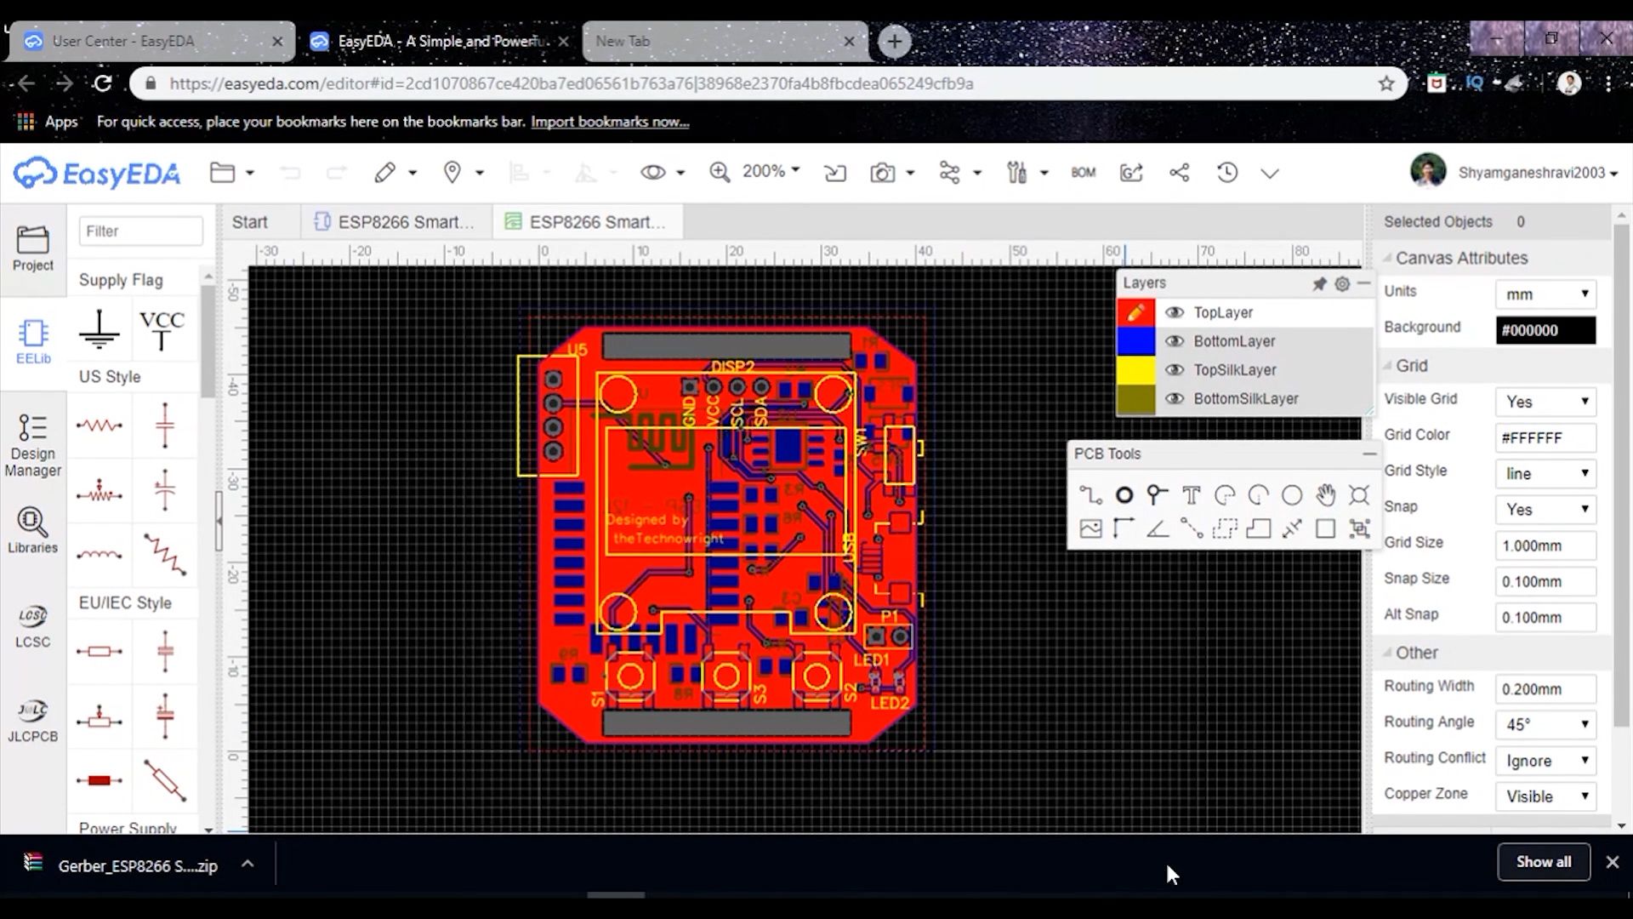The width and height of the screenshot is (1633, 919).
Task: Select the Track tool in PCB Tools
Action: pos(1091,494)
